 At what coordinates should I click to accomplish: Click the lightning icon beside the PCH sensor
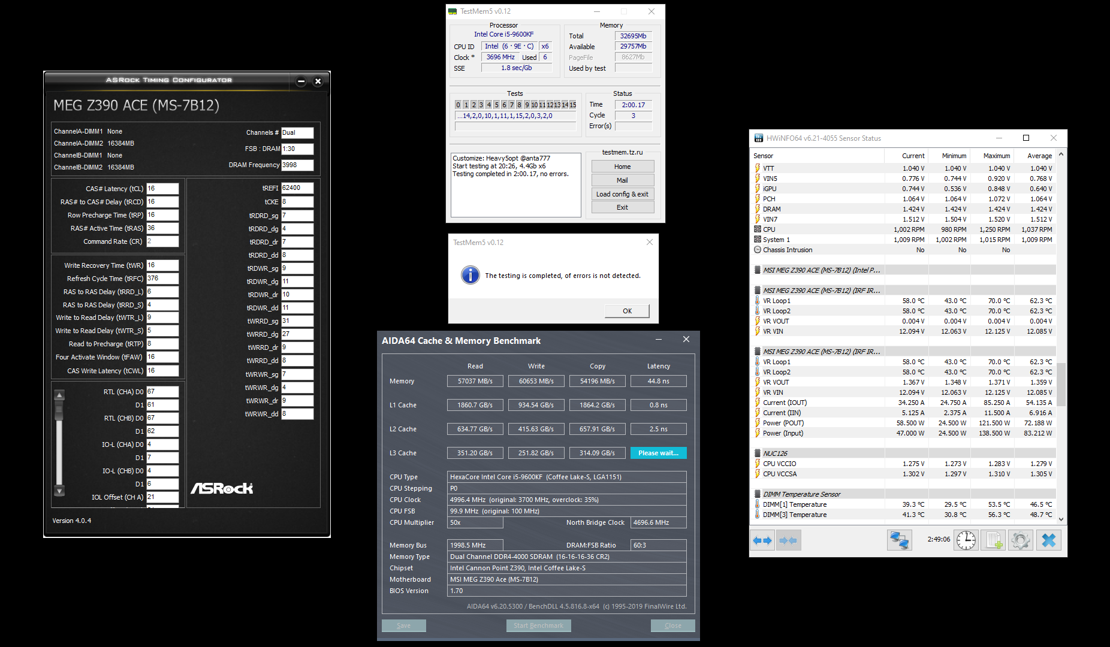pyautogui.click(x=758, y=199)
